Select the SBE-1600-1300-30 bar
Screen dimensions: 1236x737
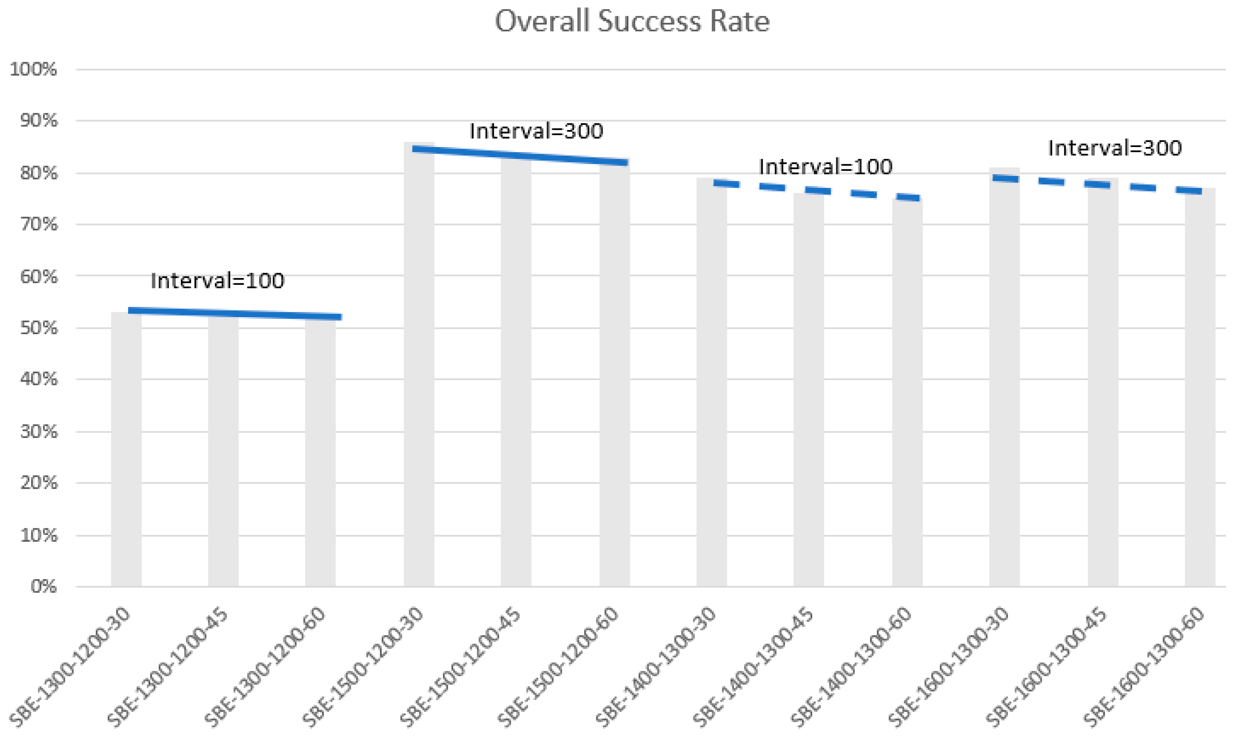pos(1004,377)
